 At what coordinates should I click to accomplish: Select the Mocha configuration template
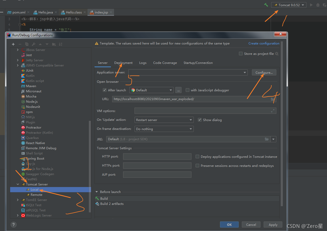pyautogui.click(x=31, y=96)
